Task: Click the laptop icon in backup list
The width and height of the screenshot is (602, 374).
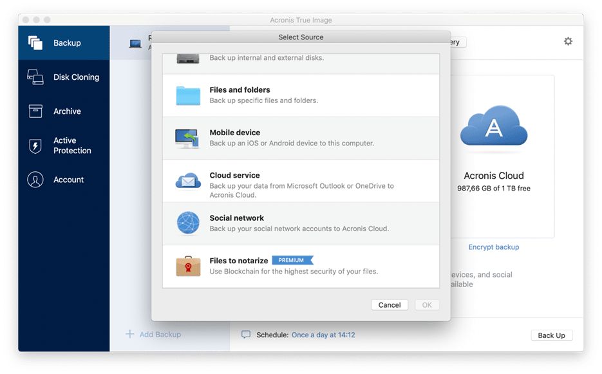Action: coord(135,44)
